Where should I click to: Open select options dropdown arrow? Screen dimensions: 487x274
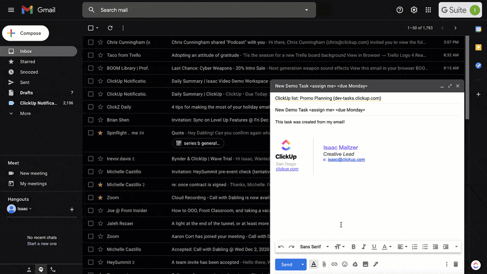(x=97, y=28)
